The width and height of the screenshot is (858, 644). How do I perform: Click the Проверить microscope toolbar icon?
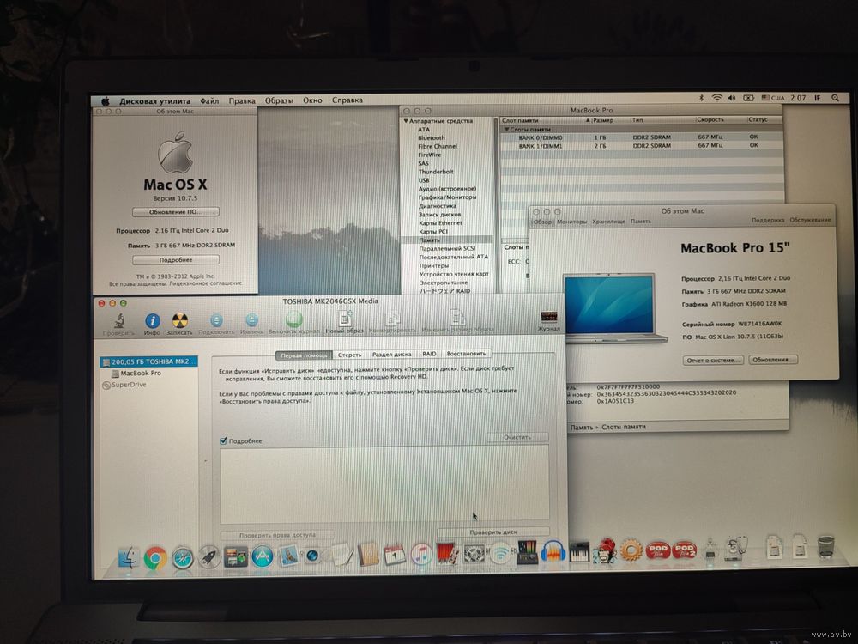[x=118, y=321]
